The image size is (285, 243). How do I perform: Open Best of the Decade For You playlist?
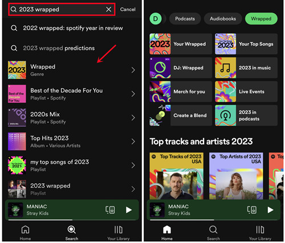pyautogui.click(x=72, y=94)
